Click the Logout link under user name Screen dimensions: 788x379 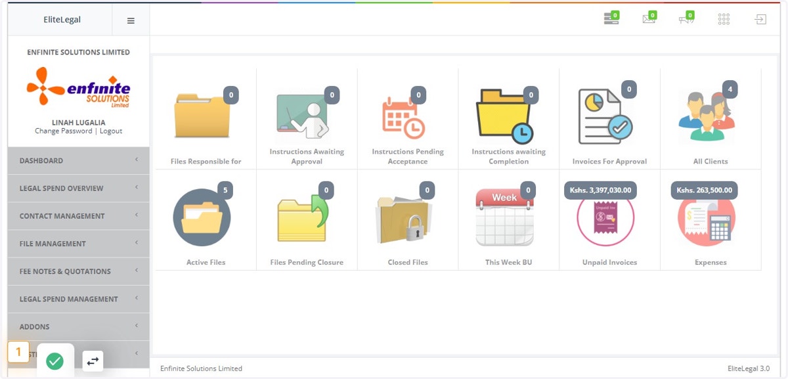111,131
